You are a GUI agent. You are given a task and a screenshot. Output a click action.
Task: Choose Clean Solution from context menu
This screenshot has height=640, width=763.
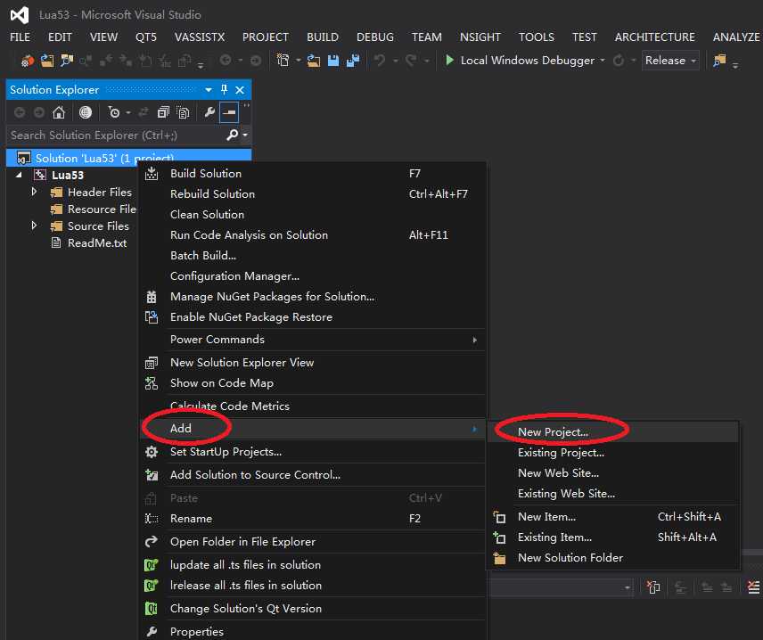(x=313, y=215)
